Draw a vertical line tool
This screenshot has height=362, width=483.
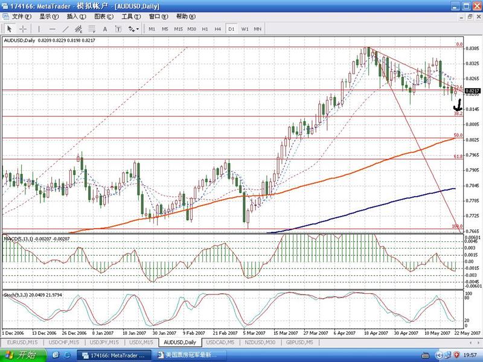39,29
